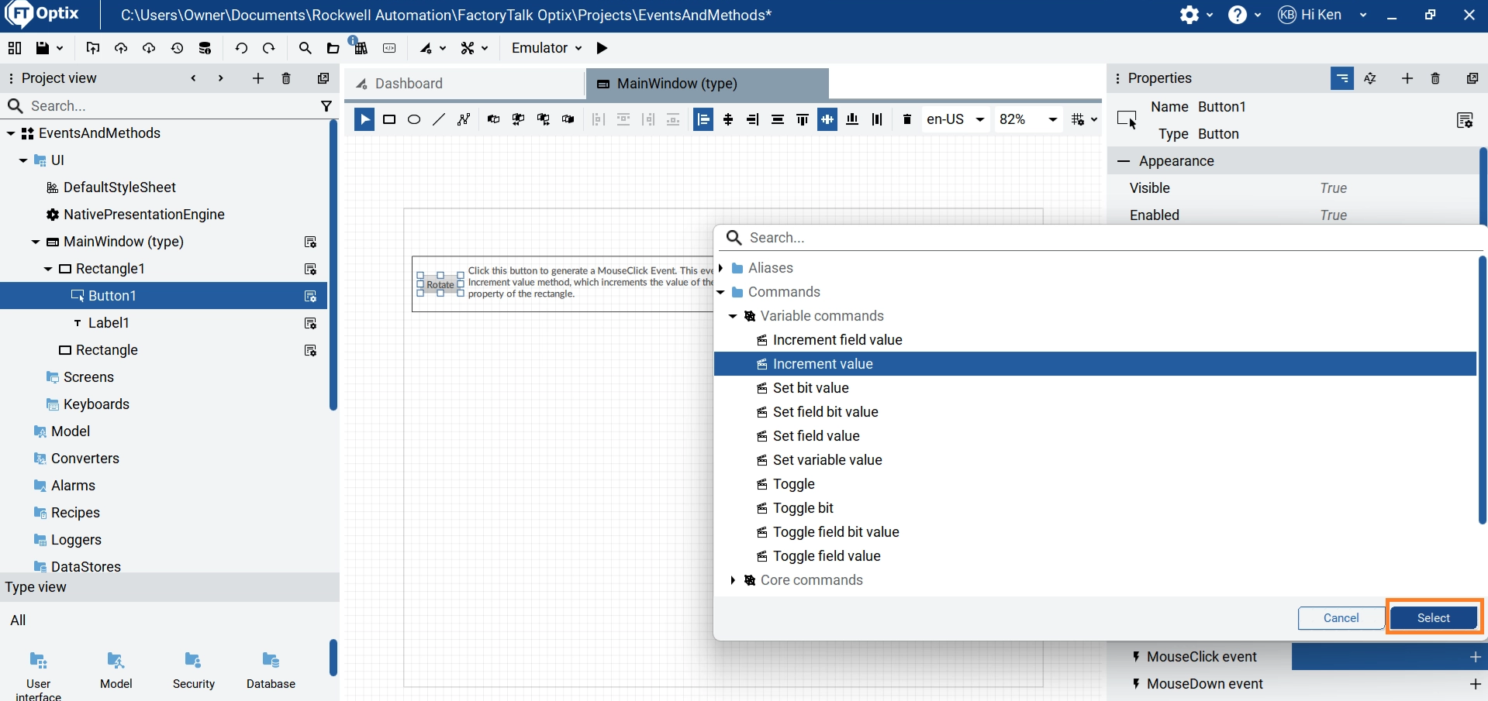Select the Polyline drawing tool
This screenshot has height=701, width=1488.
point(464,119)
